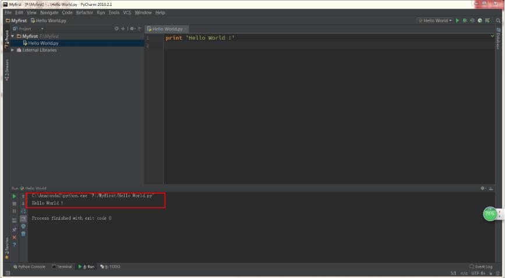This screenshot has height=278, width=505.
Task: Collapse all in the Project panel
Action: (x=123, y=29)
